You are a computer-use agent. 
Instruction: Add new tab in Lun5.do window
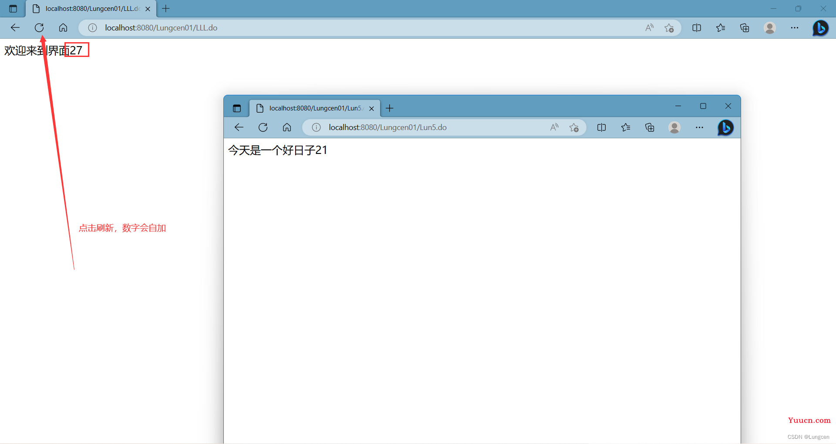pos(390,108)
